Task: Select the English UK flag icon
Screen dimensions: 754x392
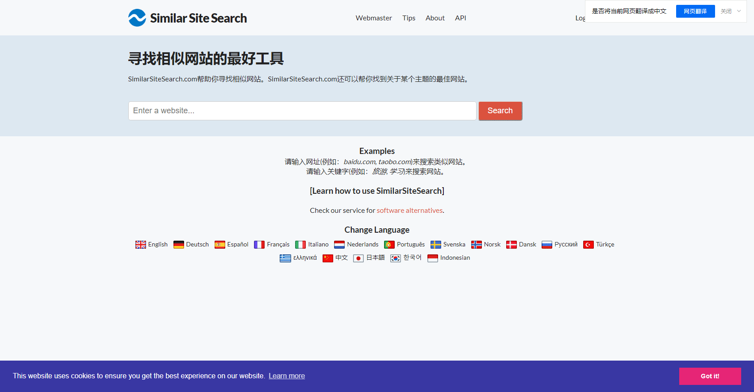Action: click(141, 245)
